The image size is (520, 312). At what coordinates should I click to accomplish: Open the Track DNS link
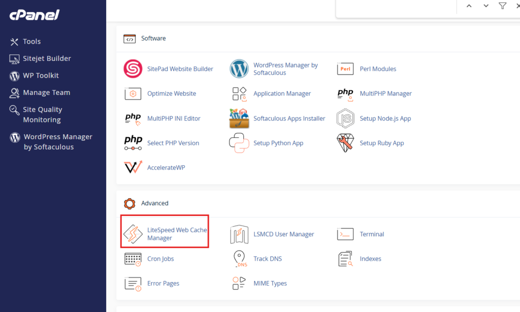click(268, 259)
